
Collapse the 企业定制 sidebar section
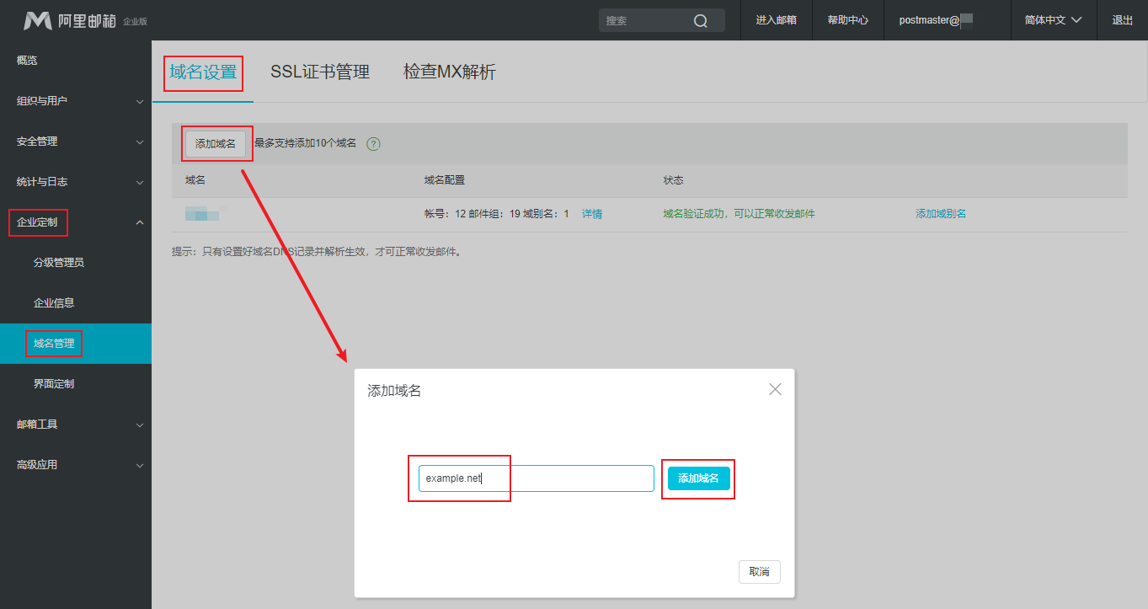tap(76, 222)
